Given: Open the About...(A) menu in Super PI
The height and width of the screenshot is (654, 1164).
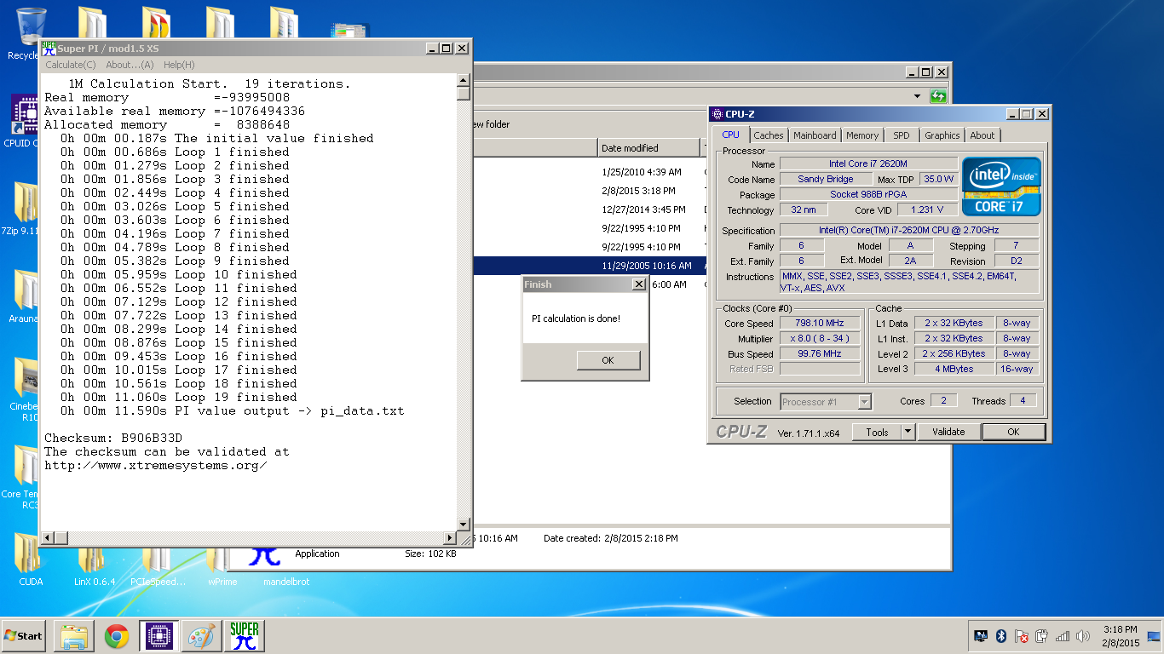Looking at the screenshot, I should (130, 65).
